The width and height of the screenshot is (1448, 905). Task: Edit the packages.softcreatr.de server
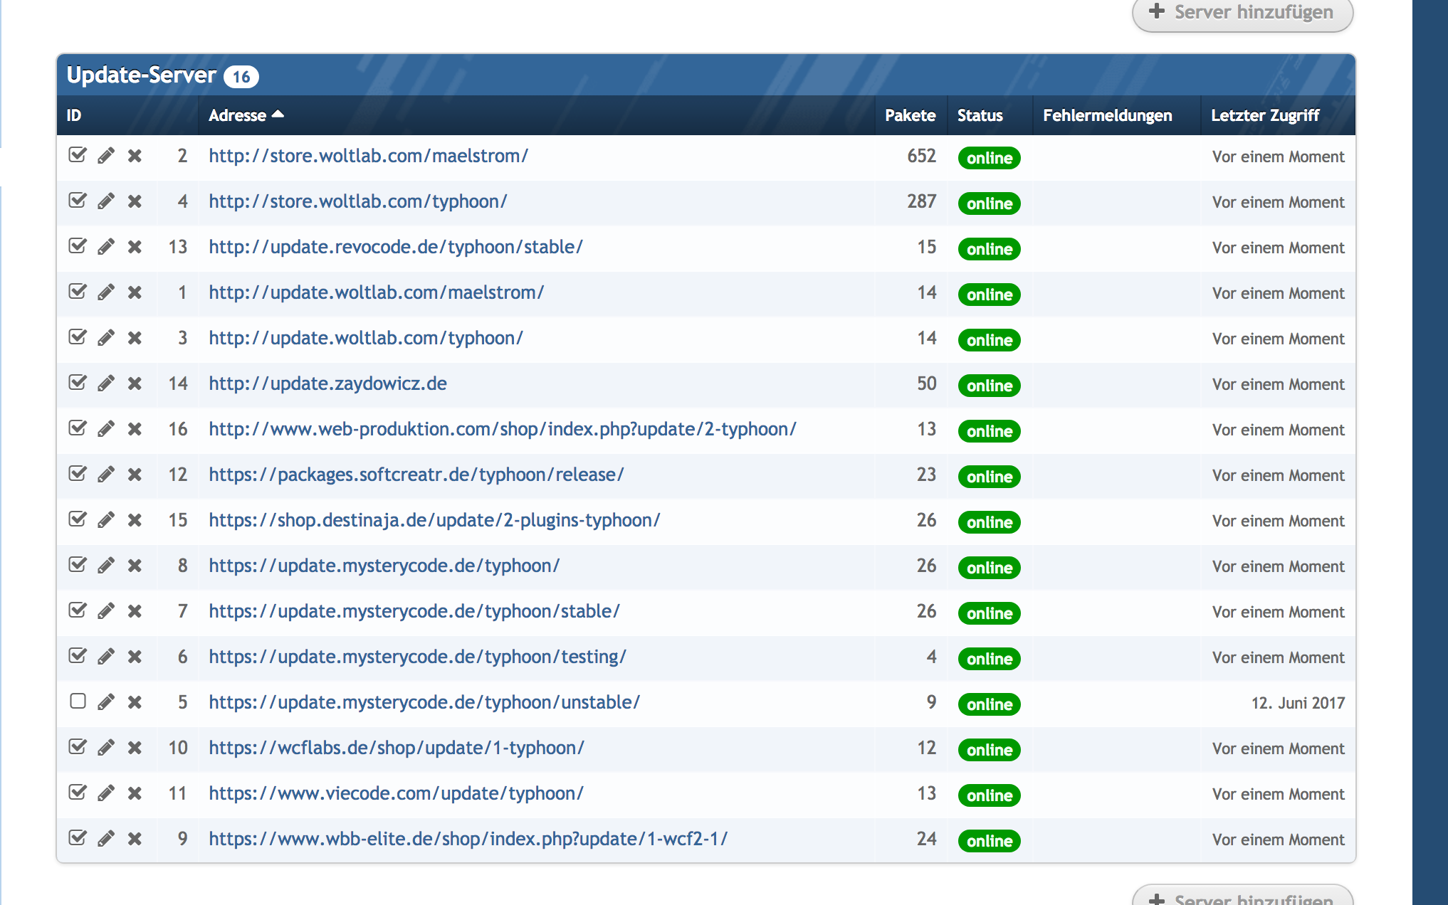[106, 475]
